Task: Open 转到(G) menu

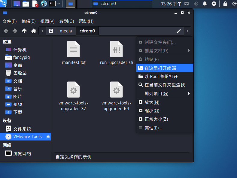Action: tap(66, 21)
